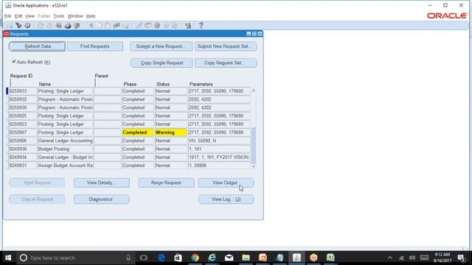Viewport: 472px width, 265px height.
Task: Click the Zoom toolbar icon
Action: (x=147, y=26)
